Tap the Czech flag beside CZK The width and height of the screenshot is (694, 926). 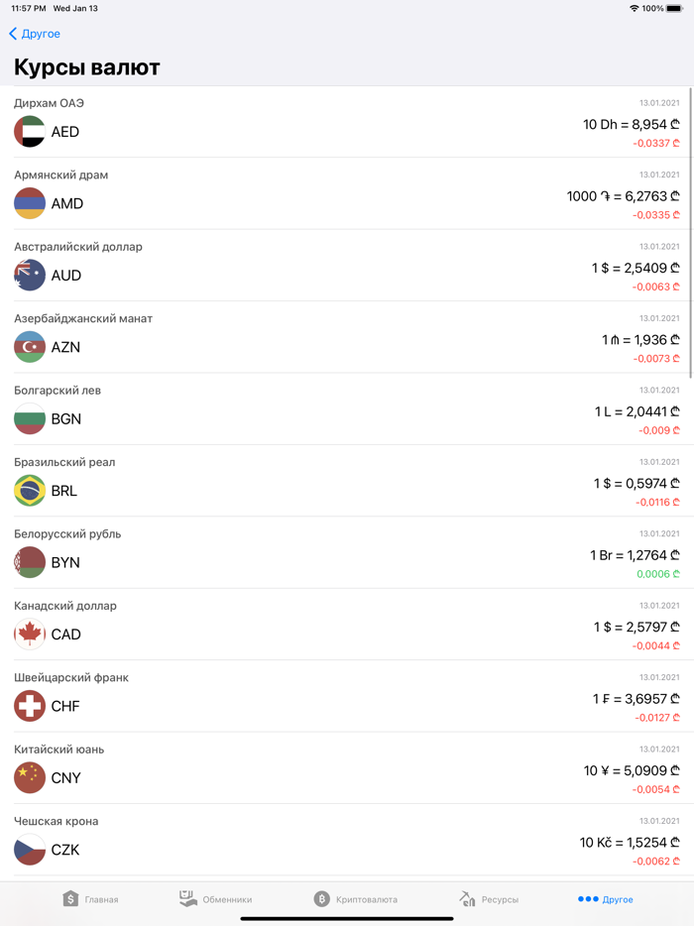coord(29,850)
